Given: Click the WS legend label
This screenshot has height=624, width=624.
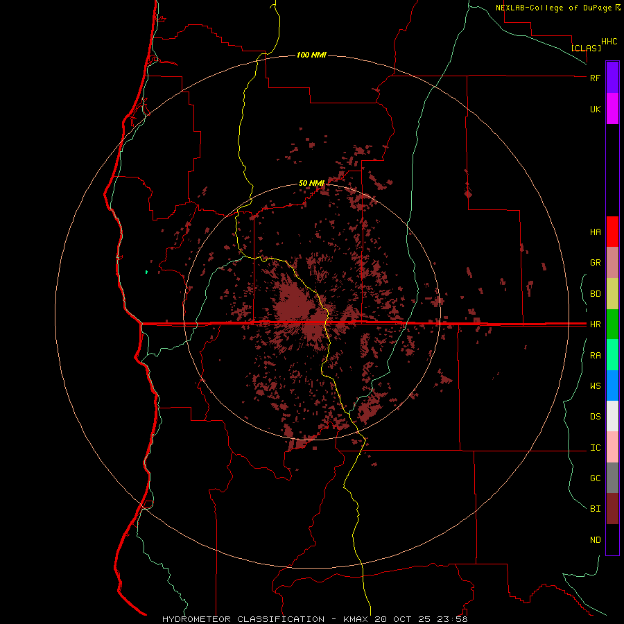Looking at the screenshot, I should pos(595,386).
